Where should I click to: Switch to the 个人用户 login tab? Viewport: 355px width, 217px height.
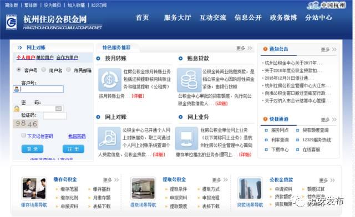26,58
